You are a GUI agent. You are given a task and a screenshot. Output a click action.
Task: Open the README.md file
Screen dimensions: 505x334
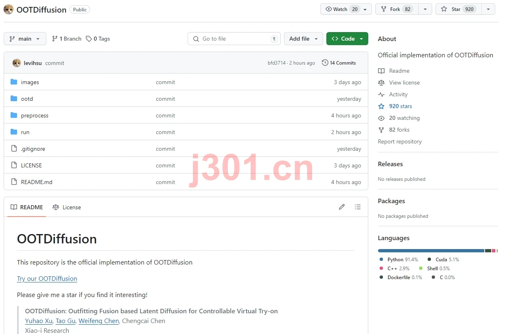(x=37, y=182)
